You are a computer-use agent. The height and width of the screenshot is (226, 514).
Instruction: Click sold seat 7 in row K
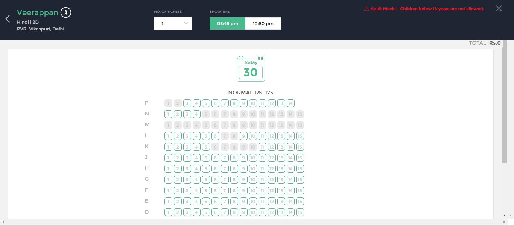pos(225,147)
